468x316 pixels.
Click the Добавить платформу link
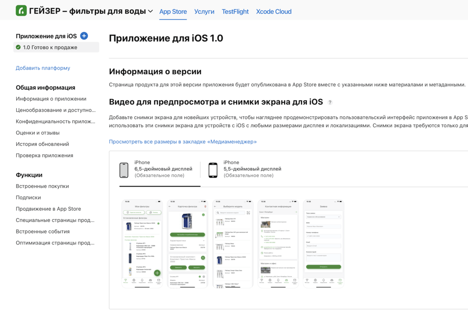(43, 68)
